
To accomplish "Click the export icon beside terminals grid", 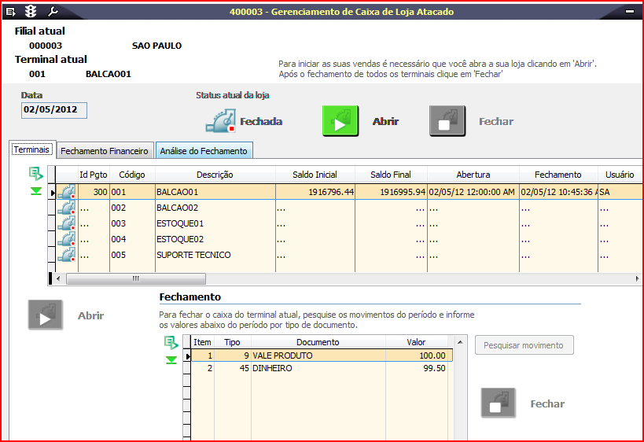I will pyautogui.click(x=35, y=174).
